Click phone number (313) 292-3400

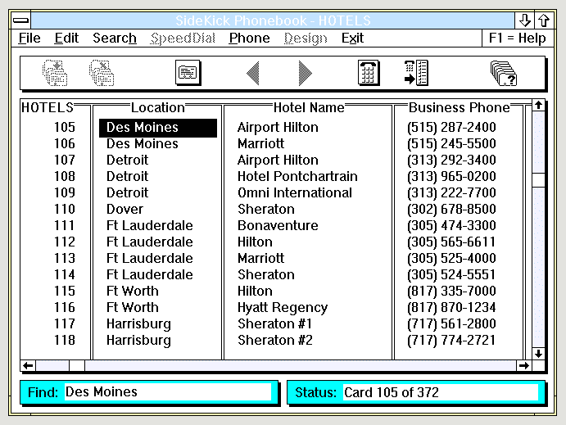tap(451, 160)
